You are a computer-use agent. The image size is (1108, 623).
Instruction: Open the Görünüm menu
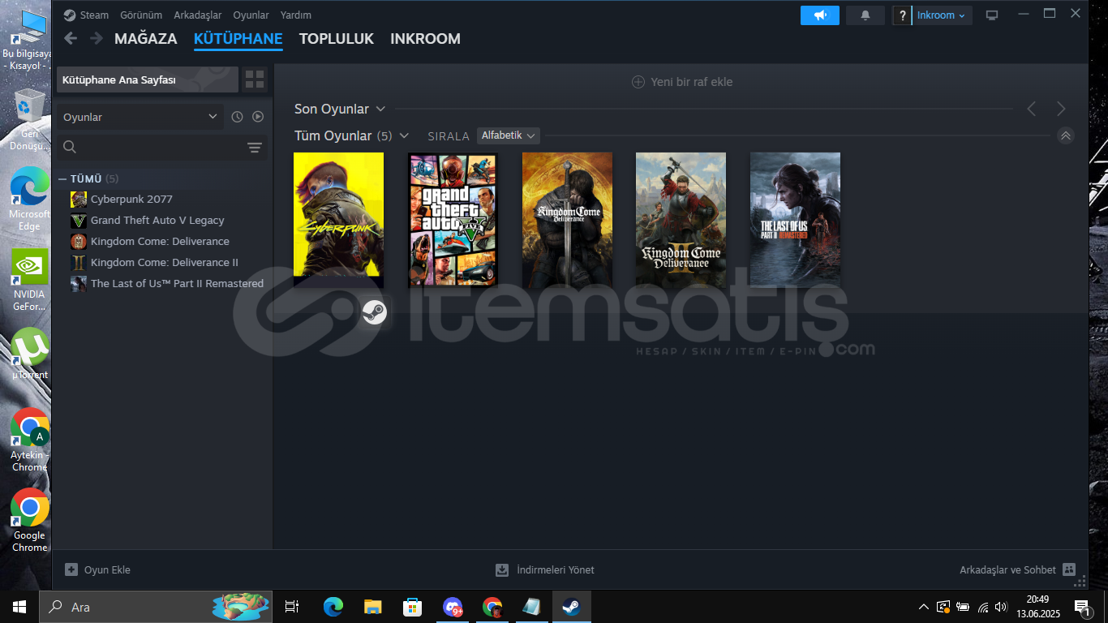[141, 15]
